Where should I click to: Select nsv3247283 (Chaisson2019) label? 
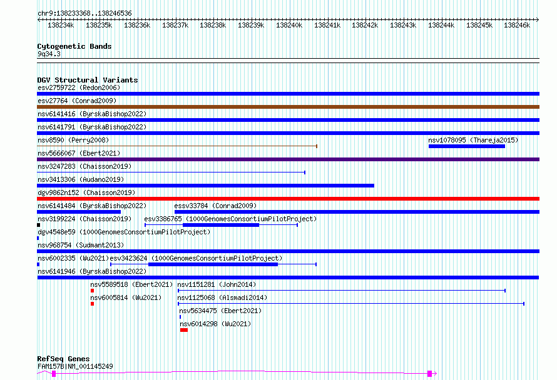[x=84, y=166]
